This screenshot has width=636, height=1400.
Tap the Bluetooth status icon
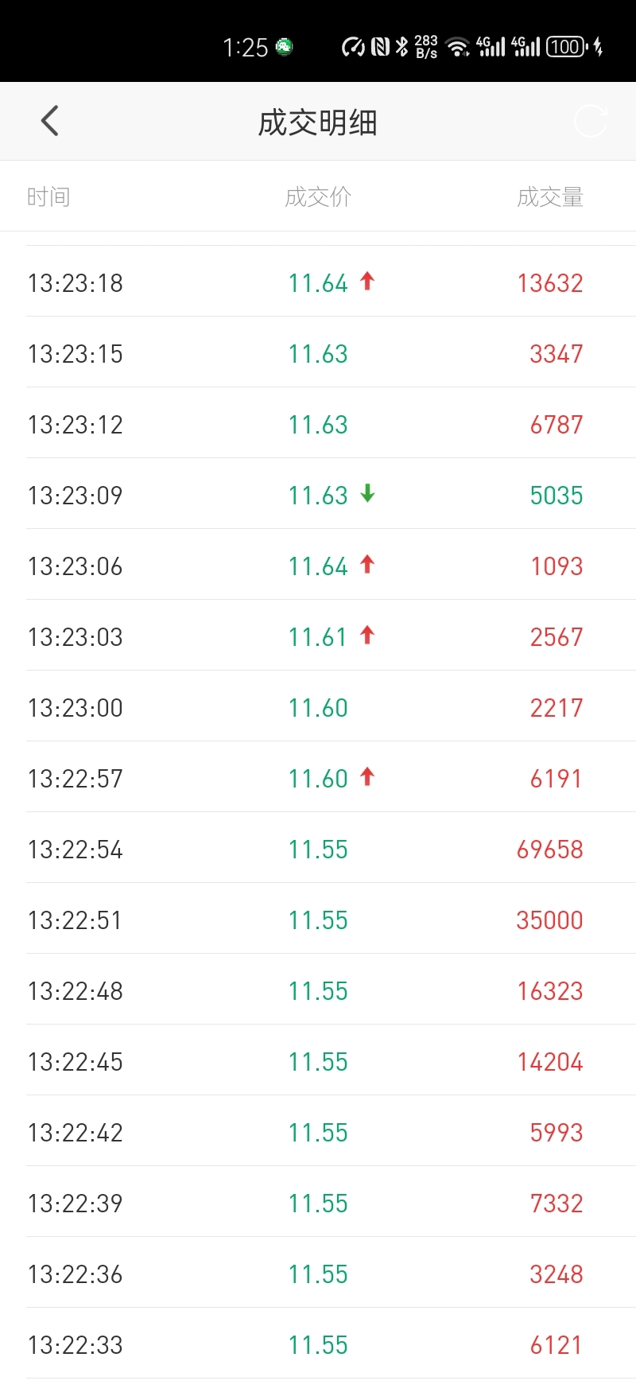click(402, 47)
